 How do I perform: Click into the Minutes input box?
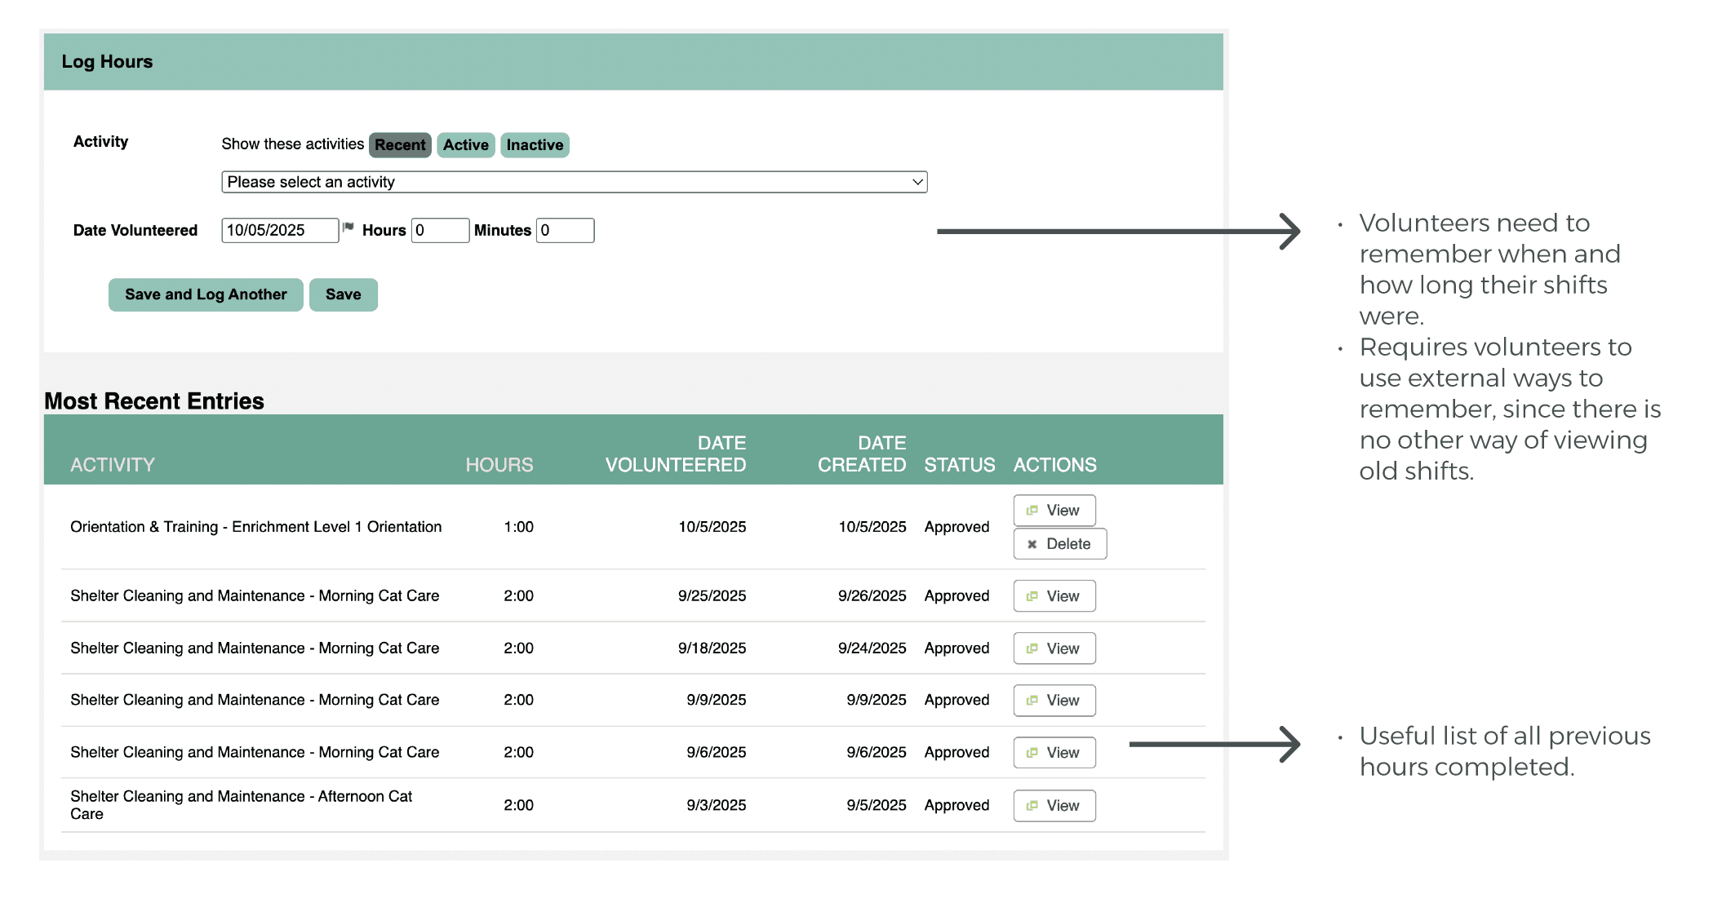(x=565, y=231)
